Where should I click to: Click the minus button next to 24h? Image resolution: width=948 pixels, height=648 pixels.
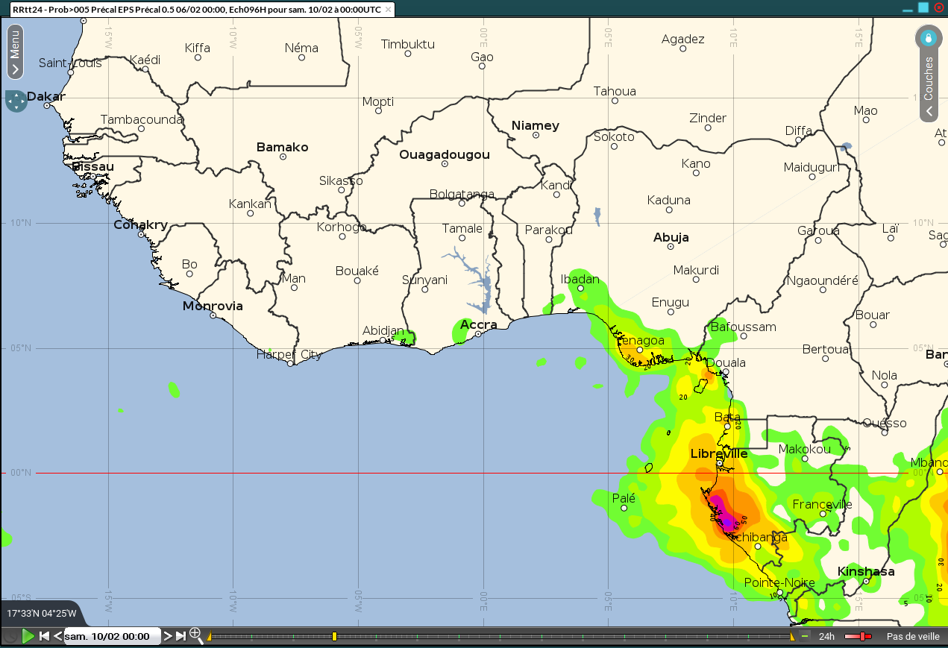tap(805, 636)
